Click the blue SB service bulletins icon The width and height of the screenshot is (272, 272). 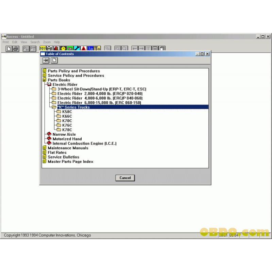90,48
